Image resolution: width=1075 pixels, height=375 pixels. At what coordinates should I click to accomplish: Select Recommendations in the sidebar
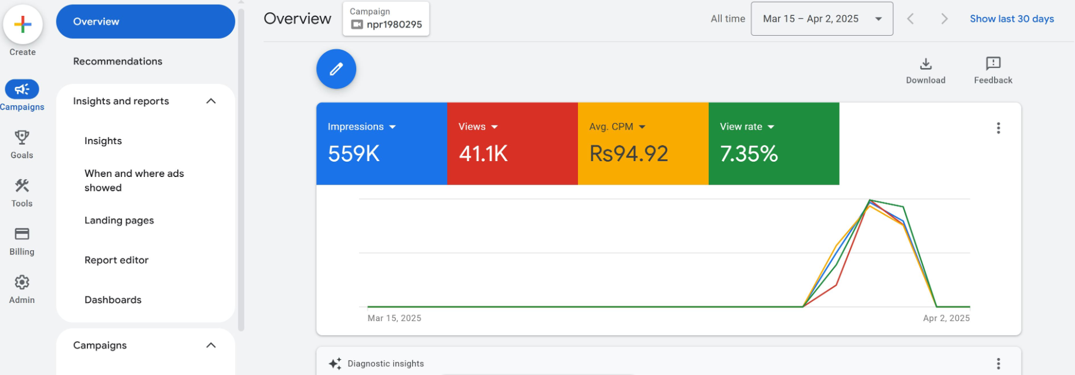118,62
